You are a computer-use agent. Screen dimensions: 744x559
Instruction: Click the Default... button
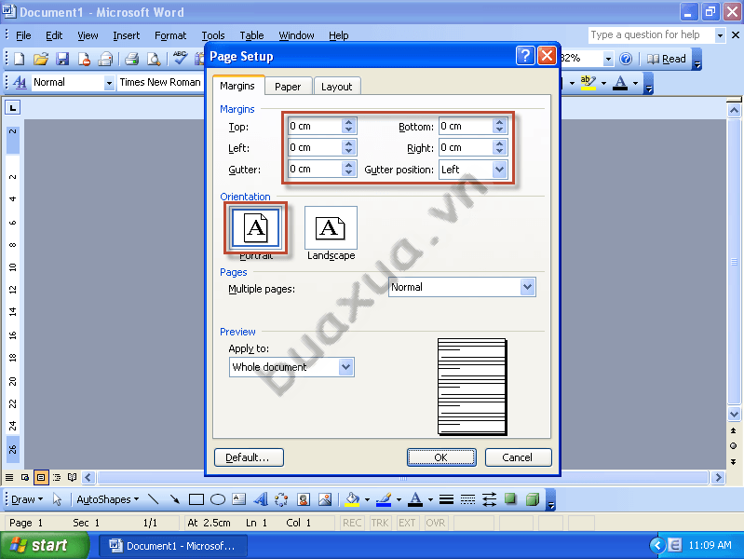tap(249, 457)
